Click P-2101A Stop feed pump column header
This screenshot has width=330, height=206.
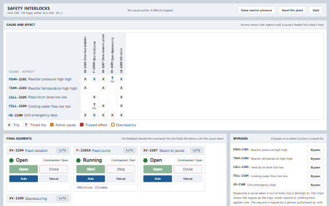94,54
